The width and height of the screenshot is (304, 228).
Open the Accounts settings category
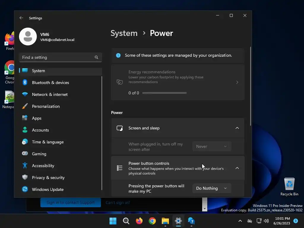(x=61, y=130)
